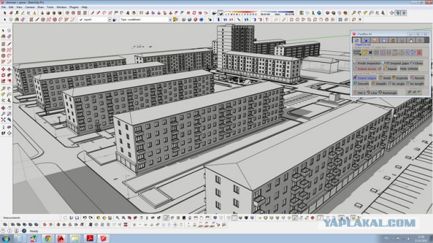The height and width of the screenshot is (243, 433).
Task: Click the Repair button in the toolbox
Action: (x=390, y=69)
